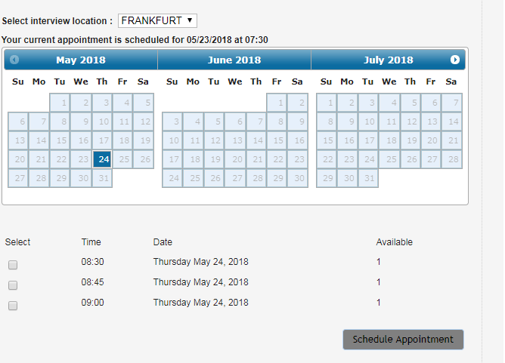Pick May 25 on the calendar
This screenshot has width=505, height=363.
pyautogui.click(x=123, y=159)
